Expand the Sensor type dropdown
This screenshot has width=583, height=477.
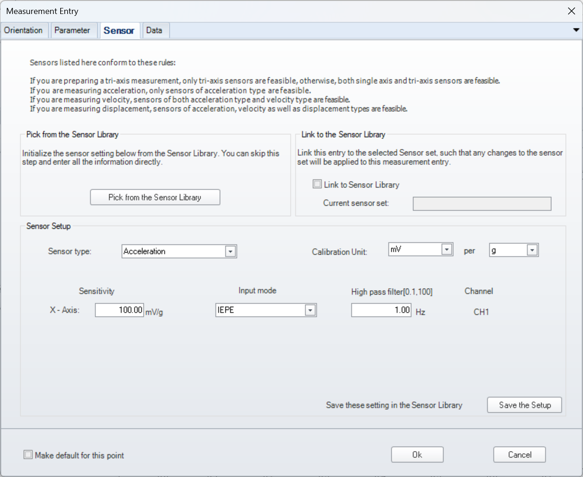point(230,251)
